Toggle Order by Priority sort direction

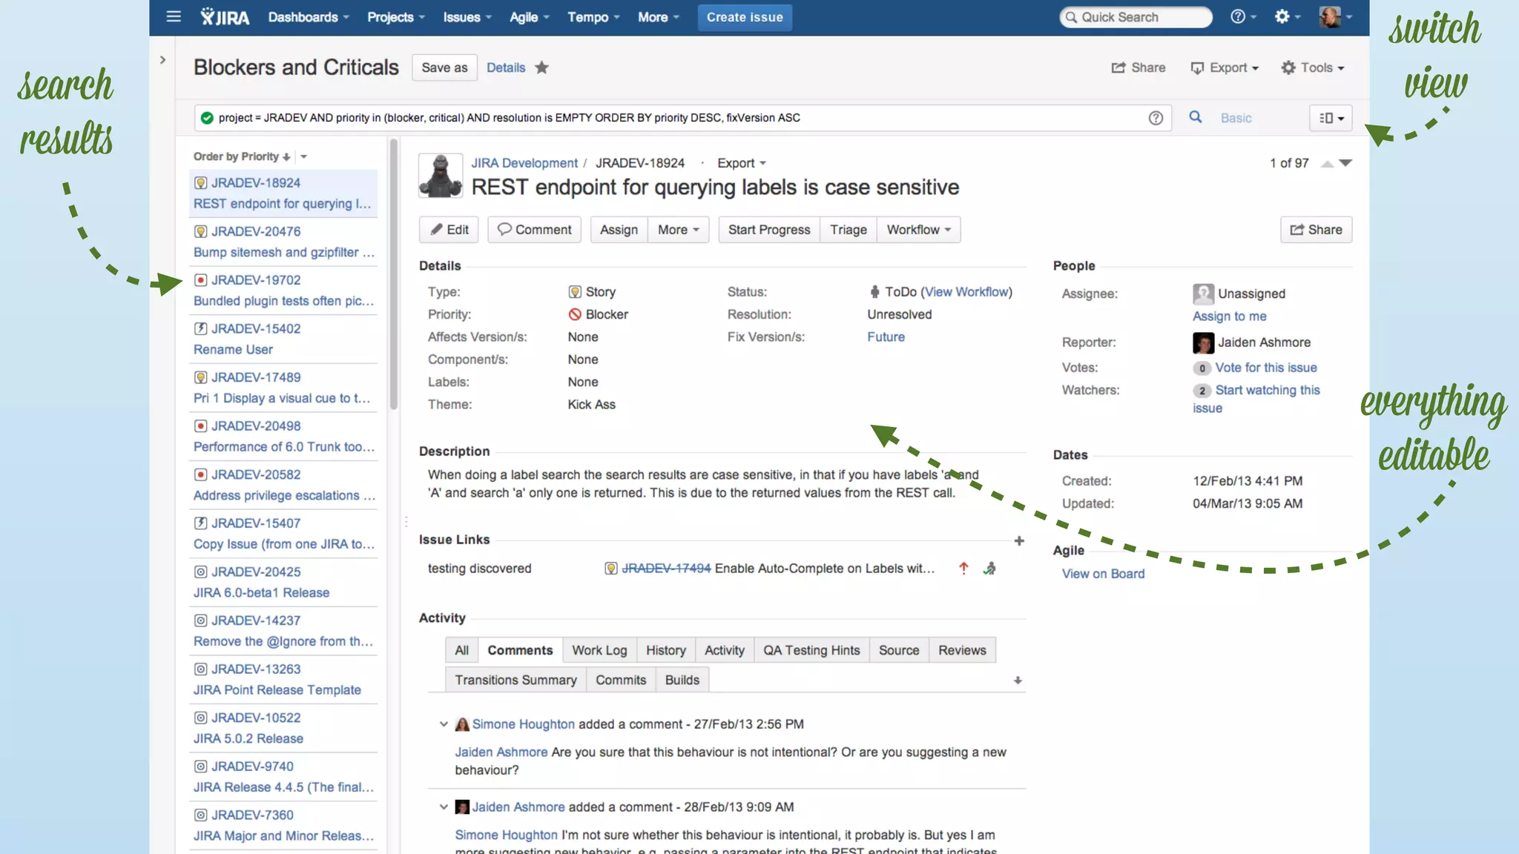[286, 157]
